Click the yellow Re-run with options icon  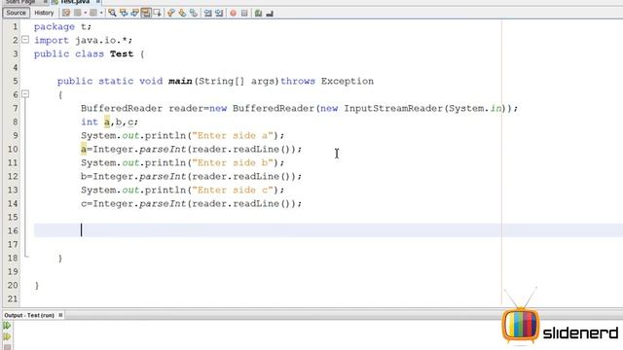click(x=7, y=336)
